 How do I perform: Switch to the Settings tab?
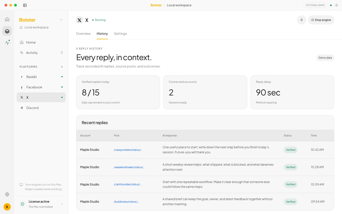pos(120,33)
